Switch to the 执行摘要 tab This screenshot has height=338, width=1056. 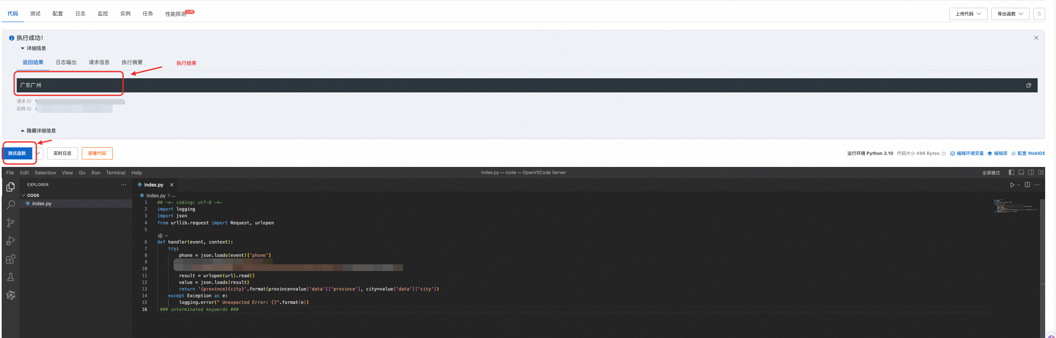132,62
